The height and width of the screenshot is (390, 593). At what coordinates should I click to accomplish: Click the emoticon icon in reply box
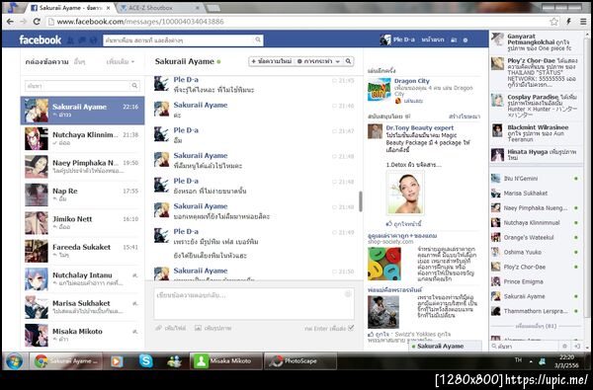click(x=348, y=294)
